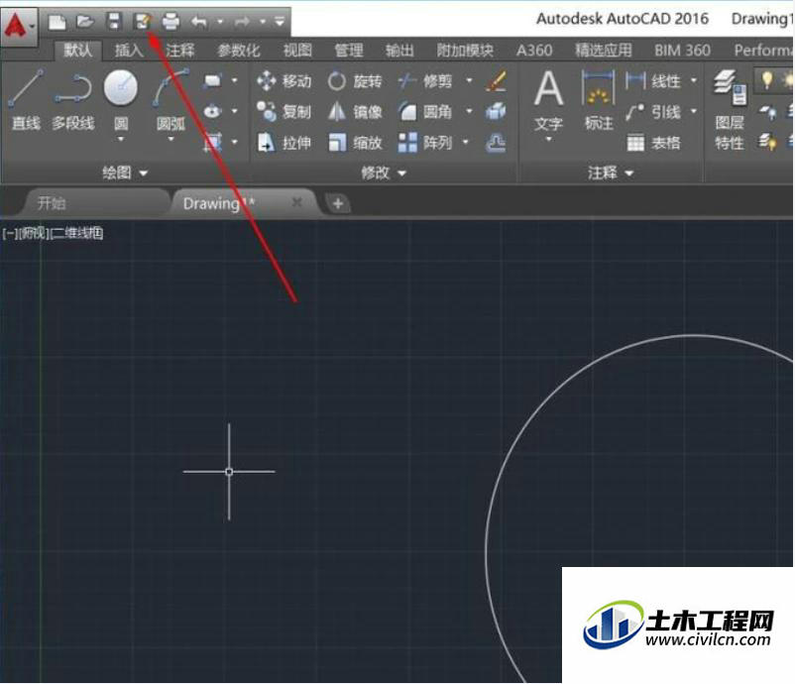Viewport: 795px width, 684px height.
Task: Click the 引线 leader tool
Action: (x=653, y=112)
